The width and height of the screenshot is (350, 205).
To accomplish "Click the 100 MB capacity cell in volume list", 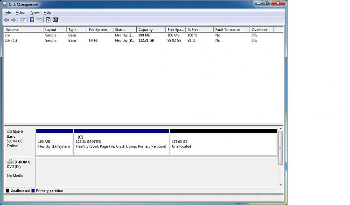I will 144,35.
